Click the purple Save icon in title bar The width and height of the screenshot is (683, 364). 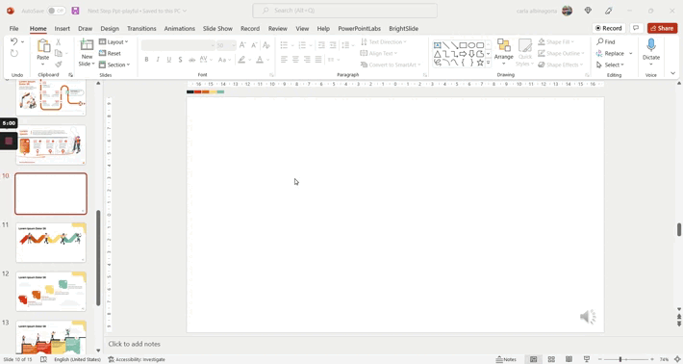click(75, 11)
